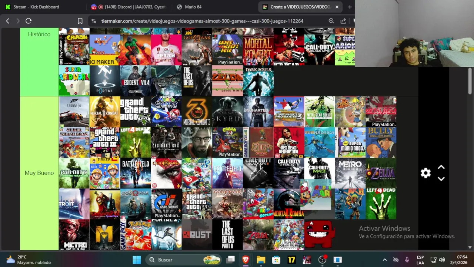Screen dimensions: 474x267
Task: Select the Left 4 Dead 2 thumbnail
Action: (136, 142)
